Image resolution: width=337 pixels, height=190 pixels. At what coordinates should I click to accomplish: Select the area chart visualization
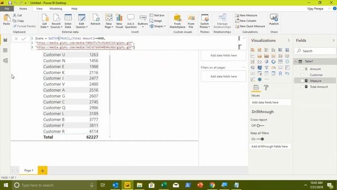[x=260, y=56]
